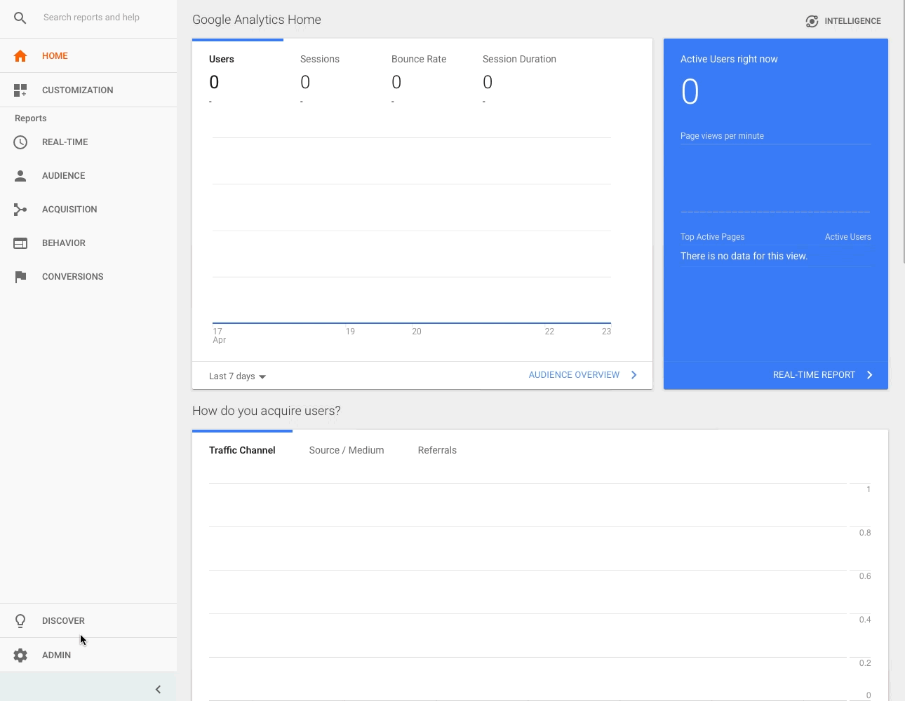Click the Intelligence icon at top right
The height and width of the screenshot is (701, 905).
click(812, 21)
